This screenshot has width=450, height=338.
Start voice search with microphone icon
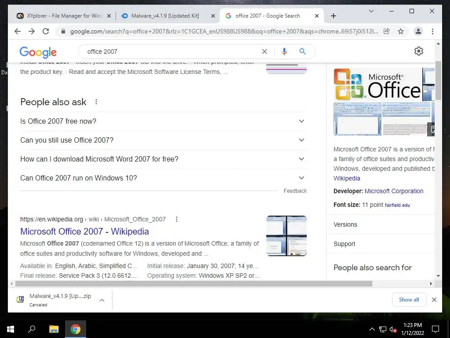click(x=284, y=51)
